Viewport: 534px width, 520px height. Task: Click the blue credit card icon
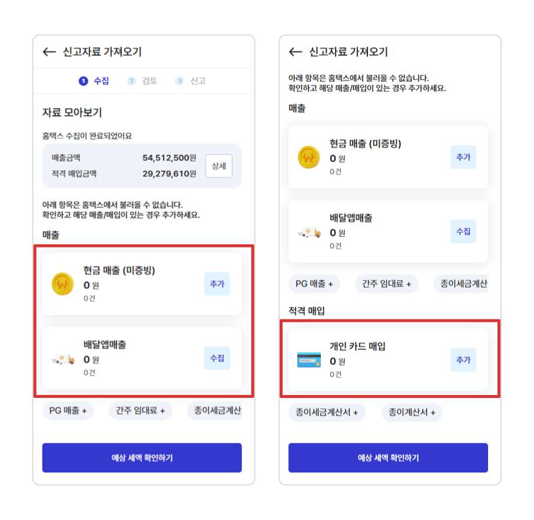click(309, 360)
